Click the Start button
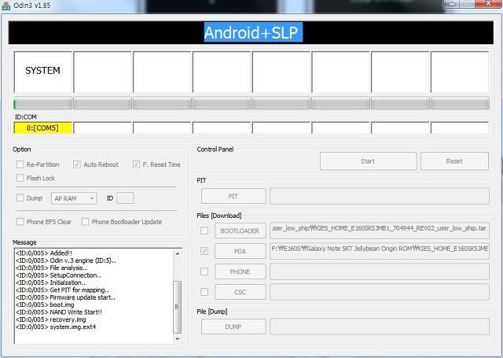503x358 pixels. pos(368,161)
